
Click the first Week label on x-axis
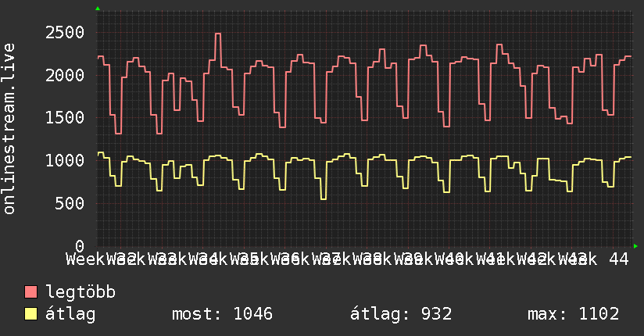pyautogui.click(x=84, y=259)
